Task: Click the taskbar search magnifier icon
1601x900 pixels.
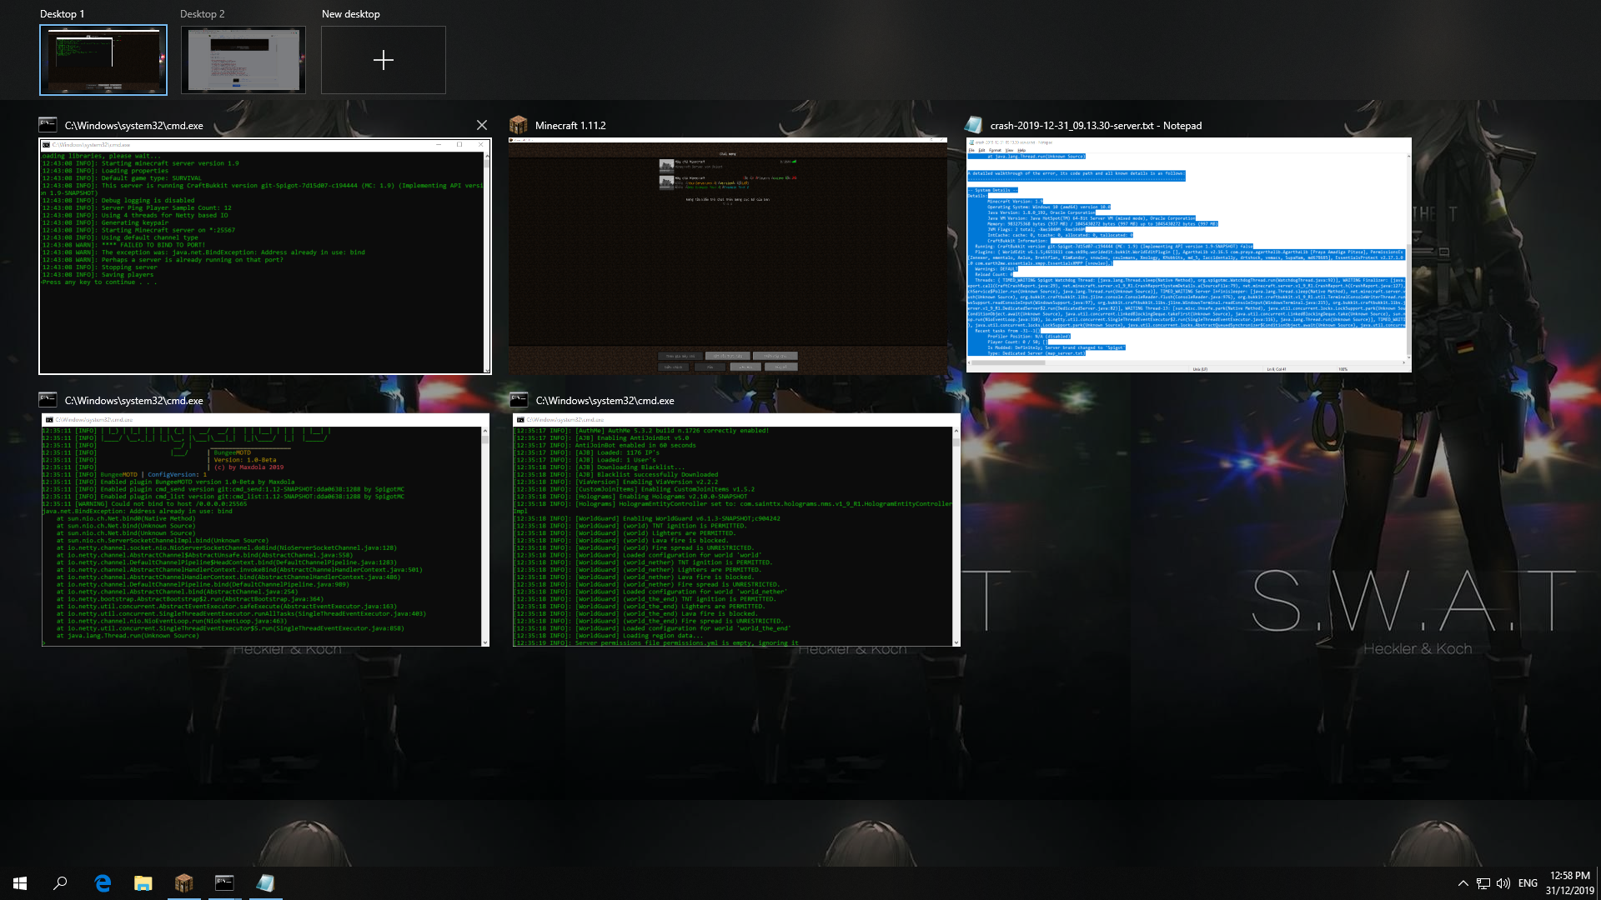Action: (60, 883)
